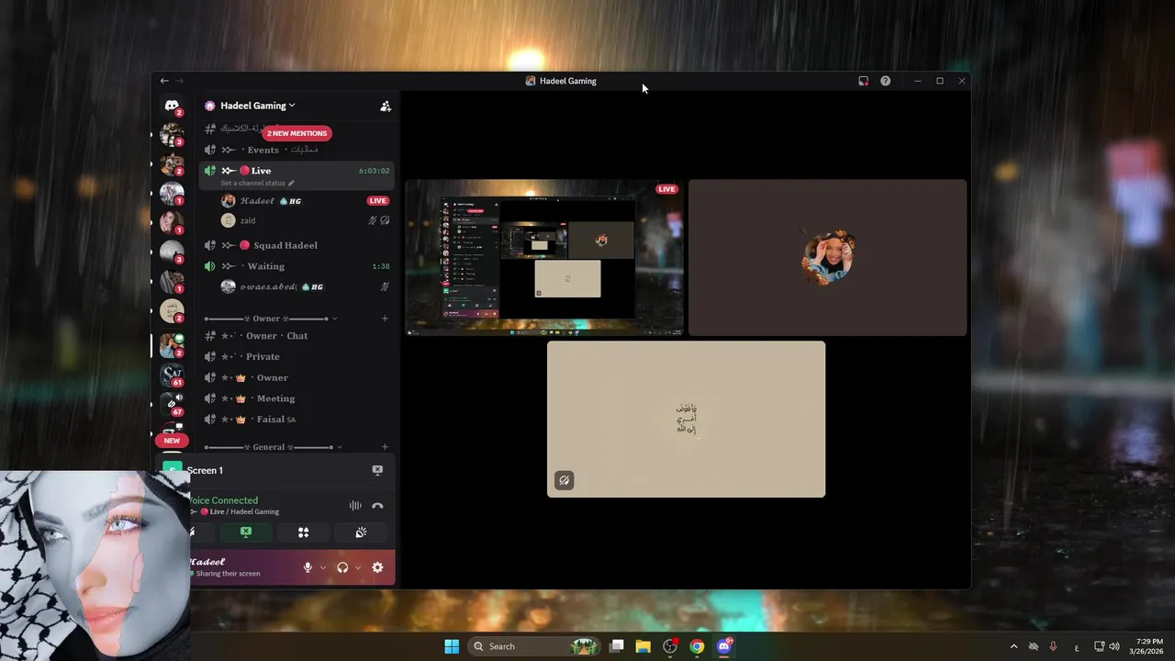
Task: Open server with 67 notification badge
Action: tap(172, 404)
